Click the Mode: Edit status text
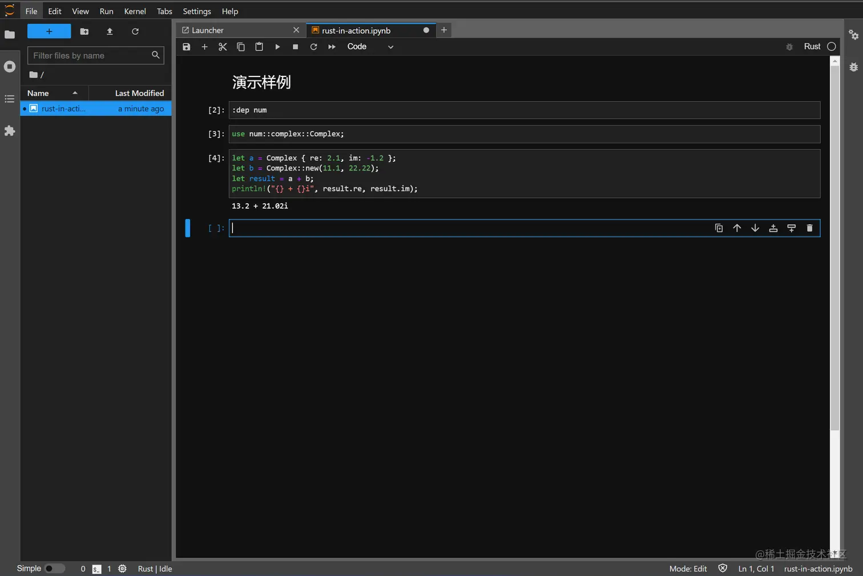Viewport: 863px width, 576px height. pos(688,569)
